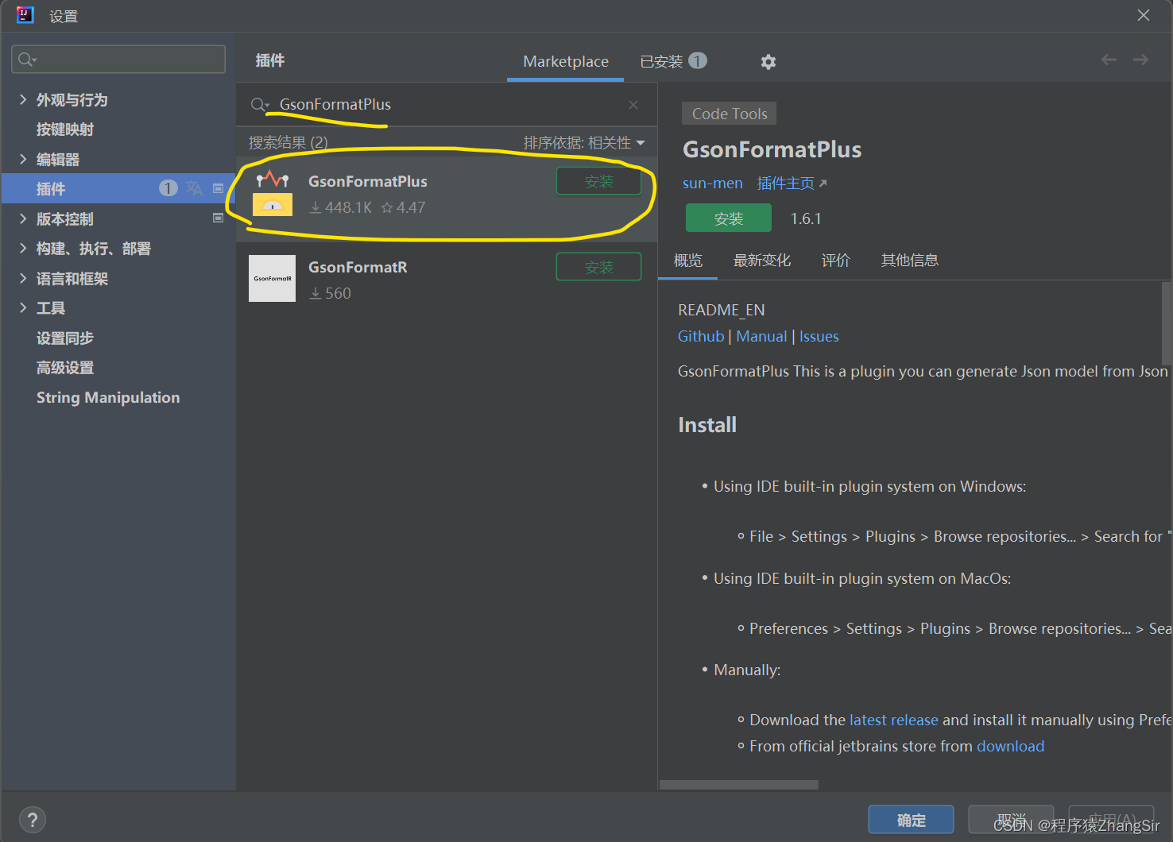Expand the 外观与行为 settings group
Screen dimensions: 1173x842
[23, 99]
